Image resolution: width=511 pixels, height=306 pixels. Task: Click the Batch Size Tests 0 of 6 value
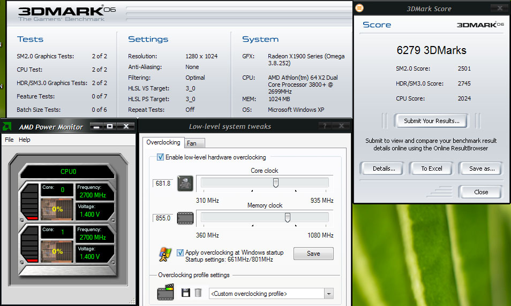click(100, 110)
